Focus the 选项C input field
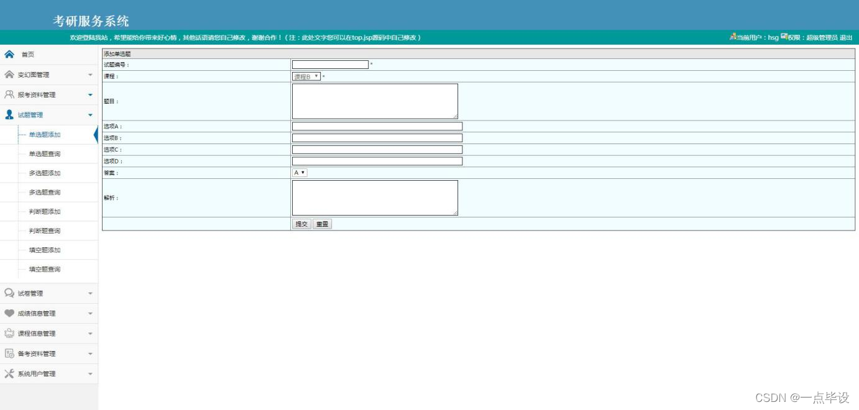The height and width of the screenshot is (410, 859). pyautogui.click(x=377, y=150)
